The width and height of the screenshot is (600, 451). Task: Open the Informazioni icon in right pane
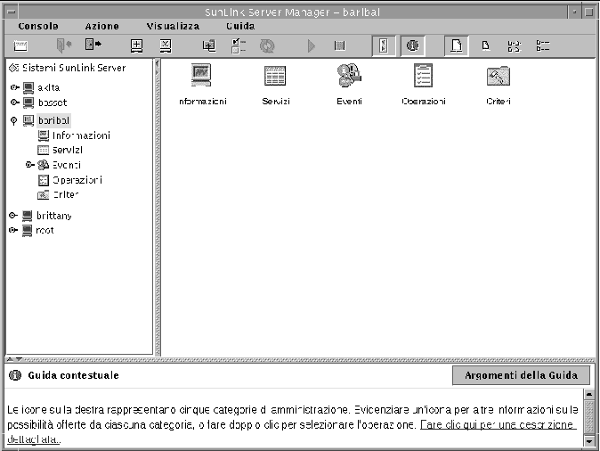coord(201,75)
